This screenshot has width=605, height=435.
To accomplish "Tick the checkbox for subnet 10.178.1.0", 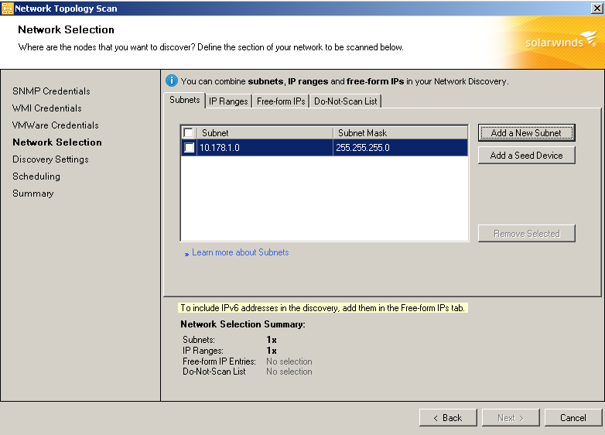I will [x=189, y=148].
